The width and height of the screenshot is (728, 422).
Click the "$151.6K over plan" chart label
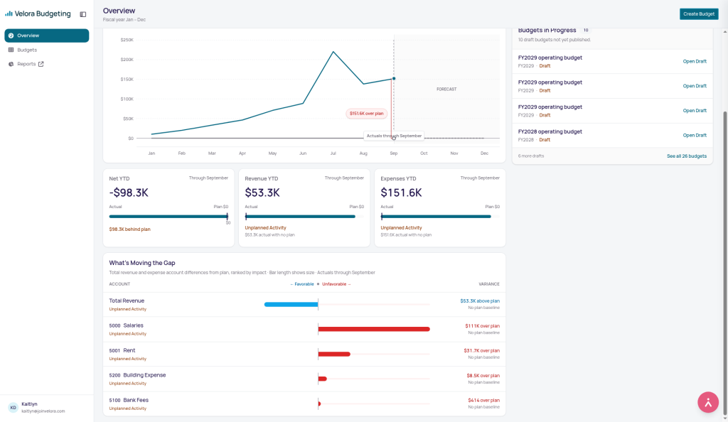pos(366,114)
